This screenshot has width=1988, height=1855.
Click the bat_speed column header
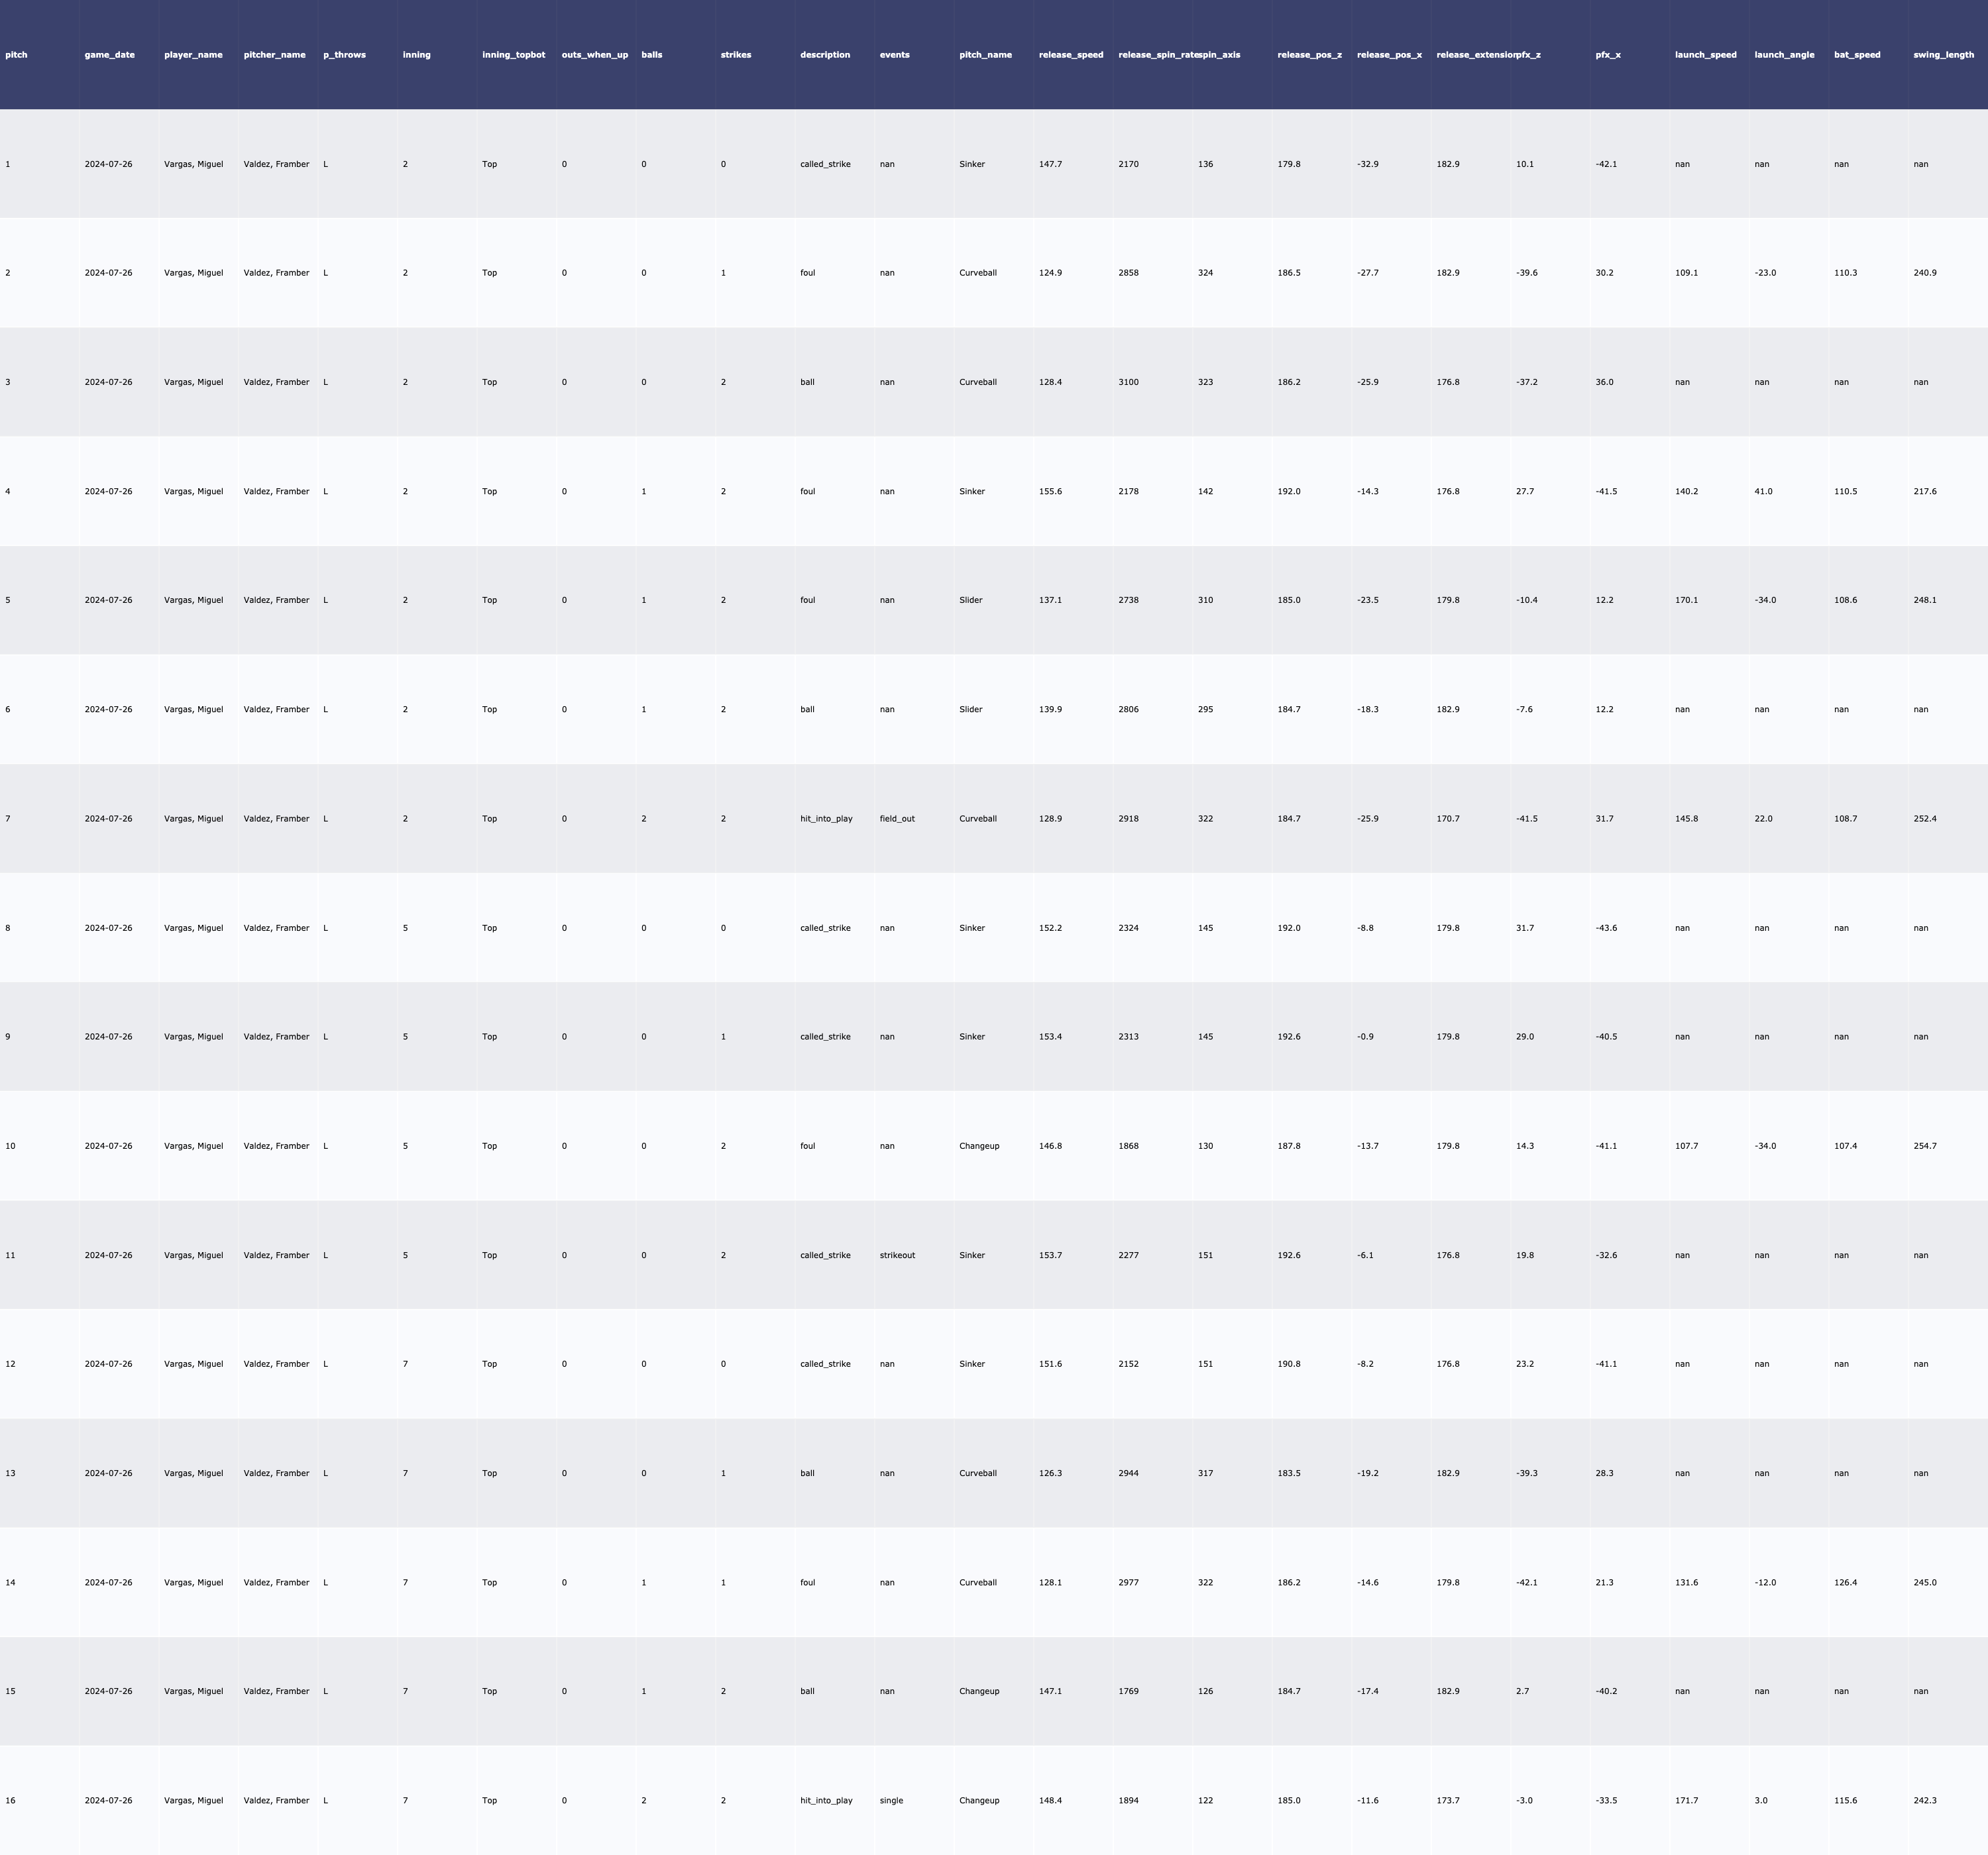click(x=1857, y=55)
